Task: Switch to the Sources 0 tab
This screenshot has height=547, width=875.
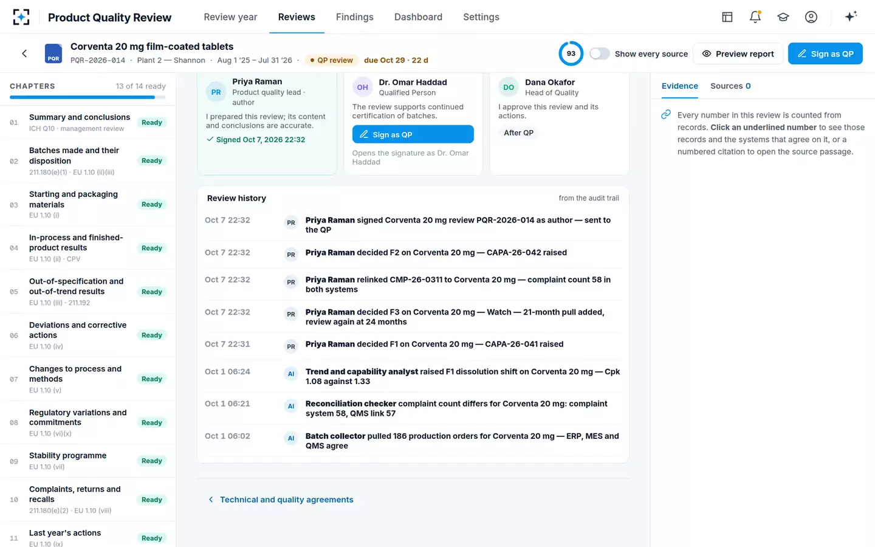Action: (x=730, y=86)
